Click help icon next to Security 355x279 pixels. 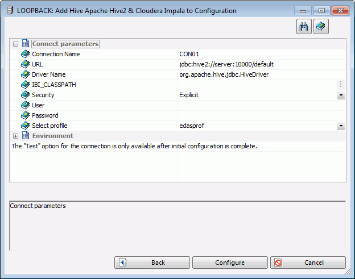(x=26, y=95)
